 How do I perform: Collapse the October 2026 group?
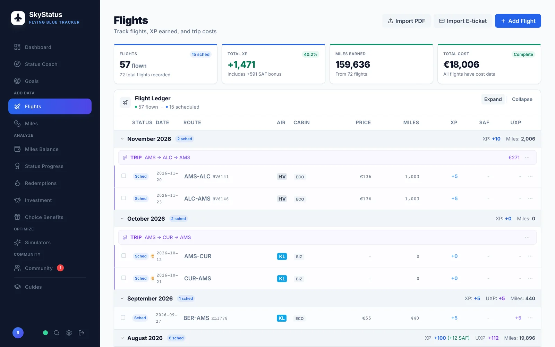(122, 219)
